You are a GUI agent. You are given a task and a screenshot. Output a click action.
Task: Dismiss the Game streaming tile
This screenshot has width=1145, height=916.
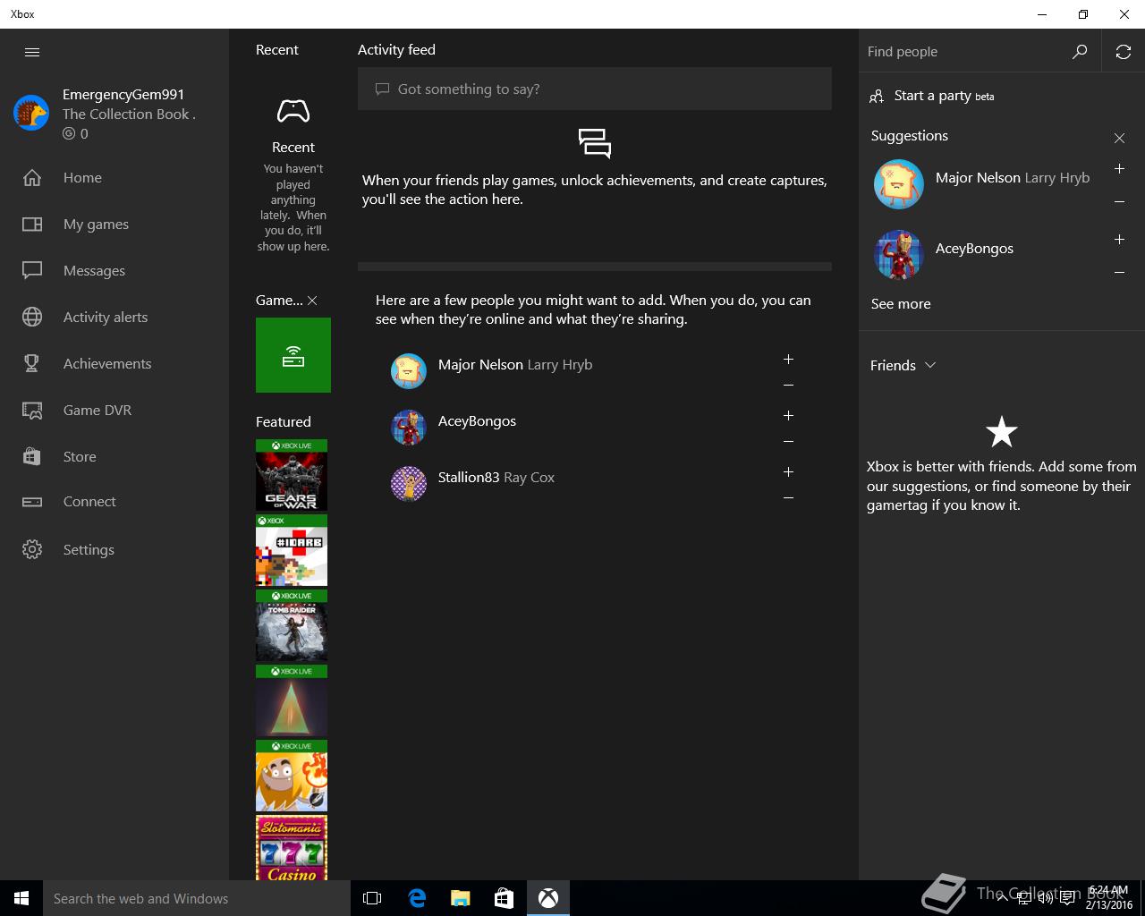click(312, 301)
